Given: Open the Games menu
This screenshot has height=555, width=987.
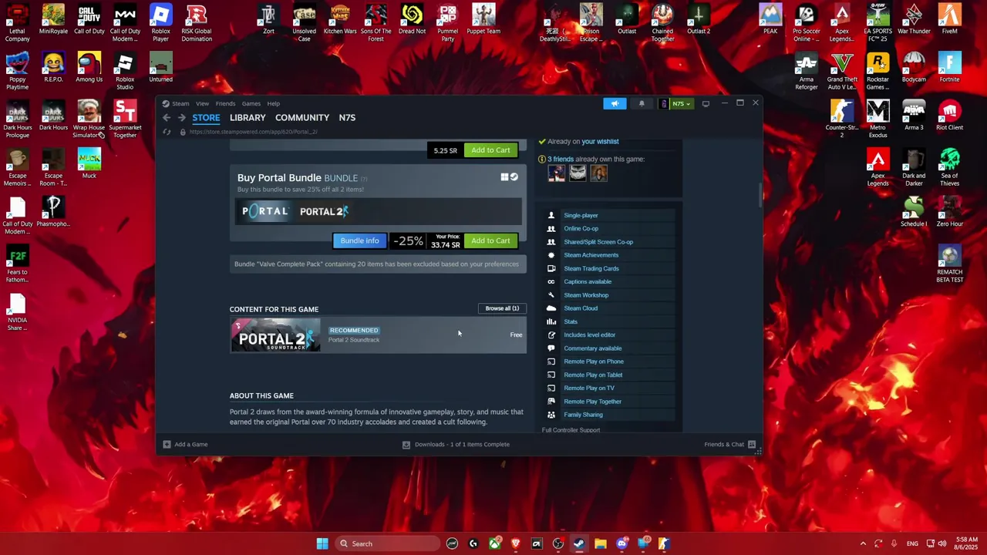Looking at the screenshot, I should (x=251, y=103).
